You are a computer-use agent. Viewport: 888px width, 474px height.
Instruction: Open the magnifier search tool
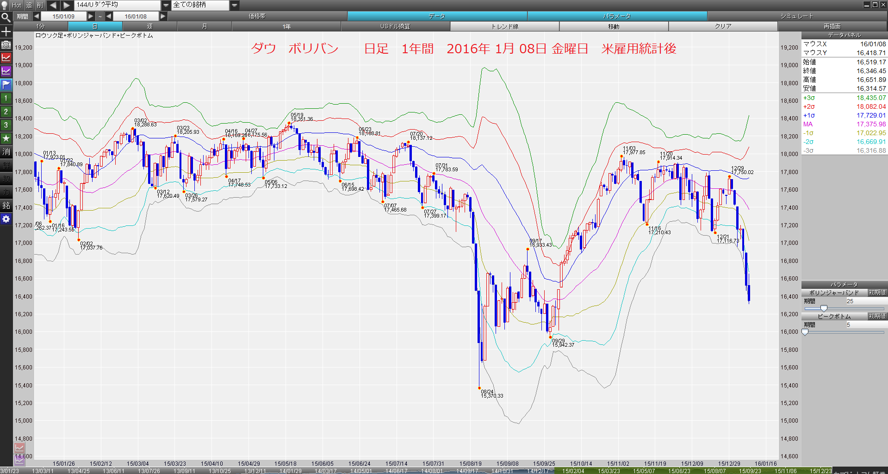pos(6,18)
